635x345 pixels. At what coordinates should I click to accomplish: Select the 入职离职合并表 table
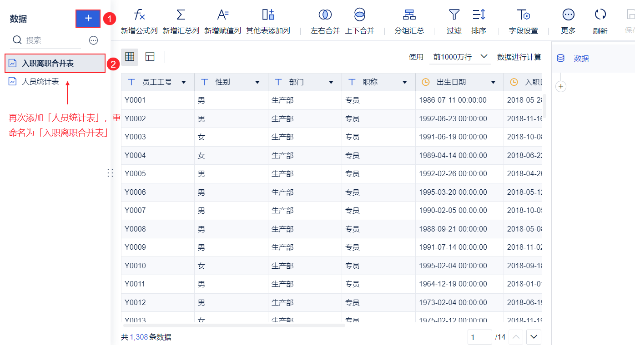(x=55, y=63)
